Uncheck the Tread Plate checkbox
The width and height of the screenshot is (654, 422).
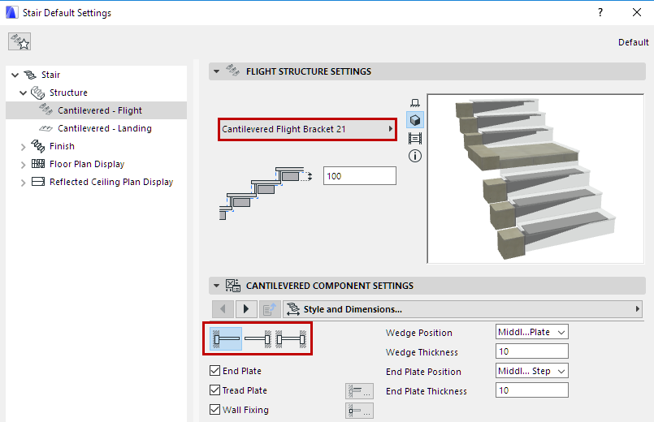click(214, 390)
